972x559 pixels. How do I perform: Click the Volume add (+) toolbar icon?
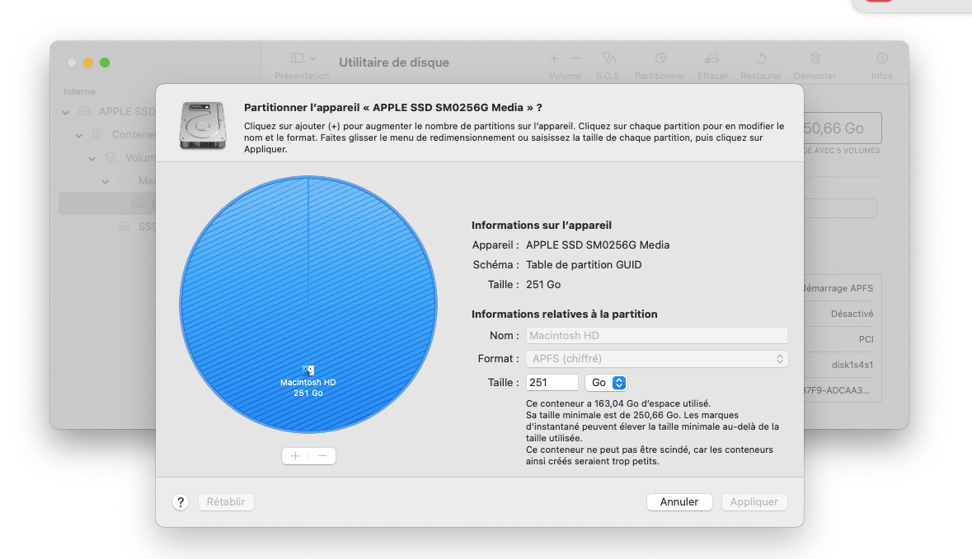(554, 58)
